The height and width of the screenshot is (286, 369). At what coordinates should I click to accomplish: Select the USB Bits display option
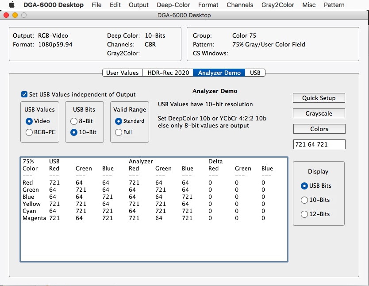[x=304, y=186]
